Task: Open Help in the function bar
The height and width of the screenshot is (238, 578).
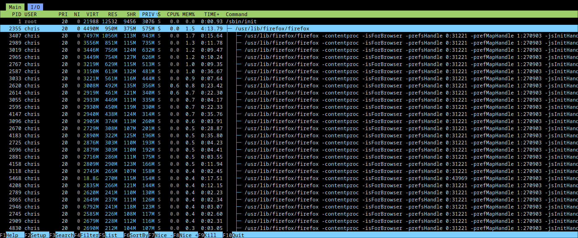Action: [12, 235]
